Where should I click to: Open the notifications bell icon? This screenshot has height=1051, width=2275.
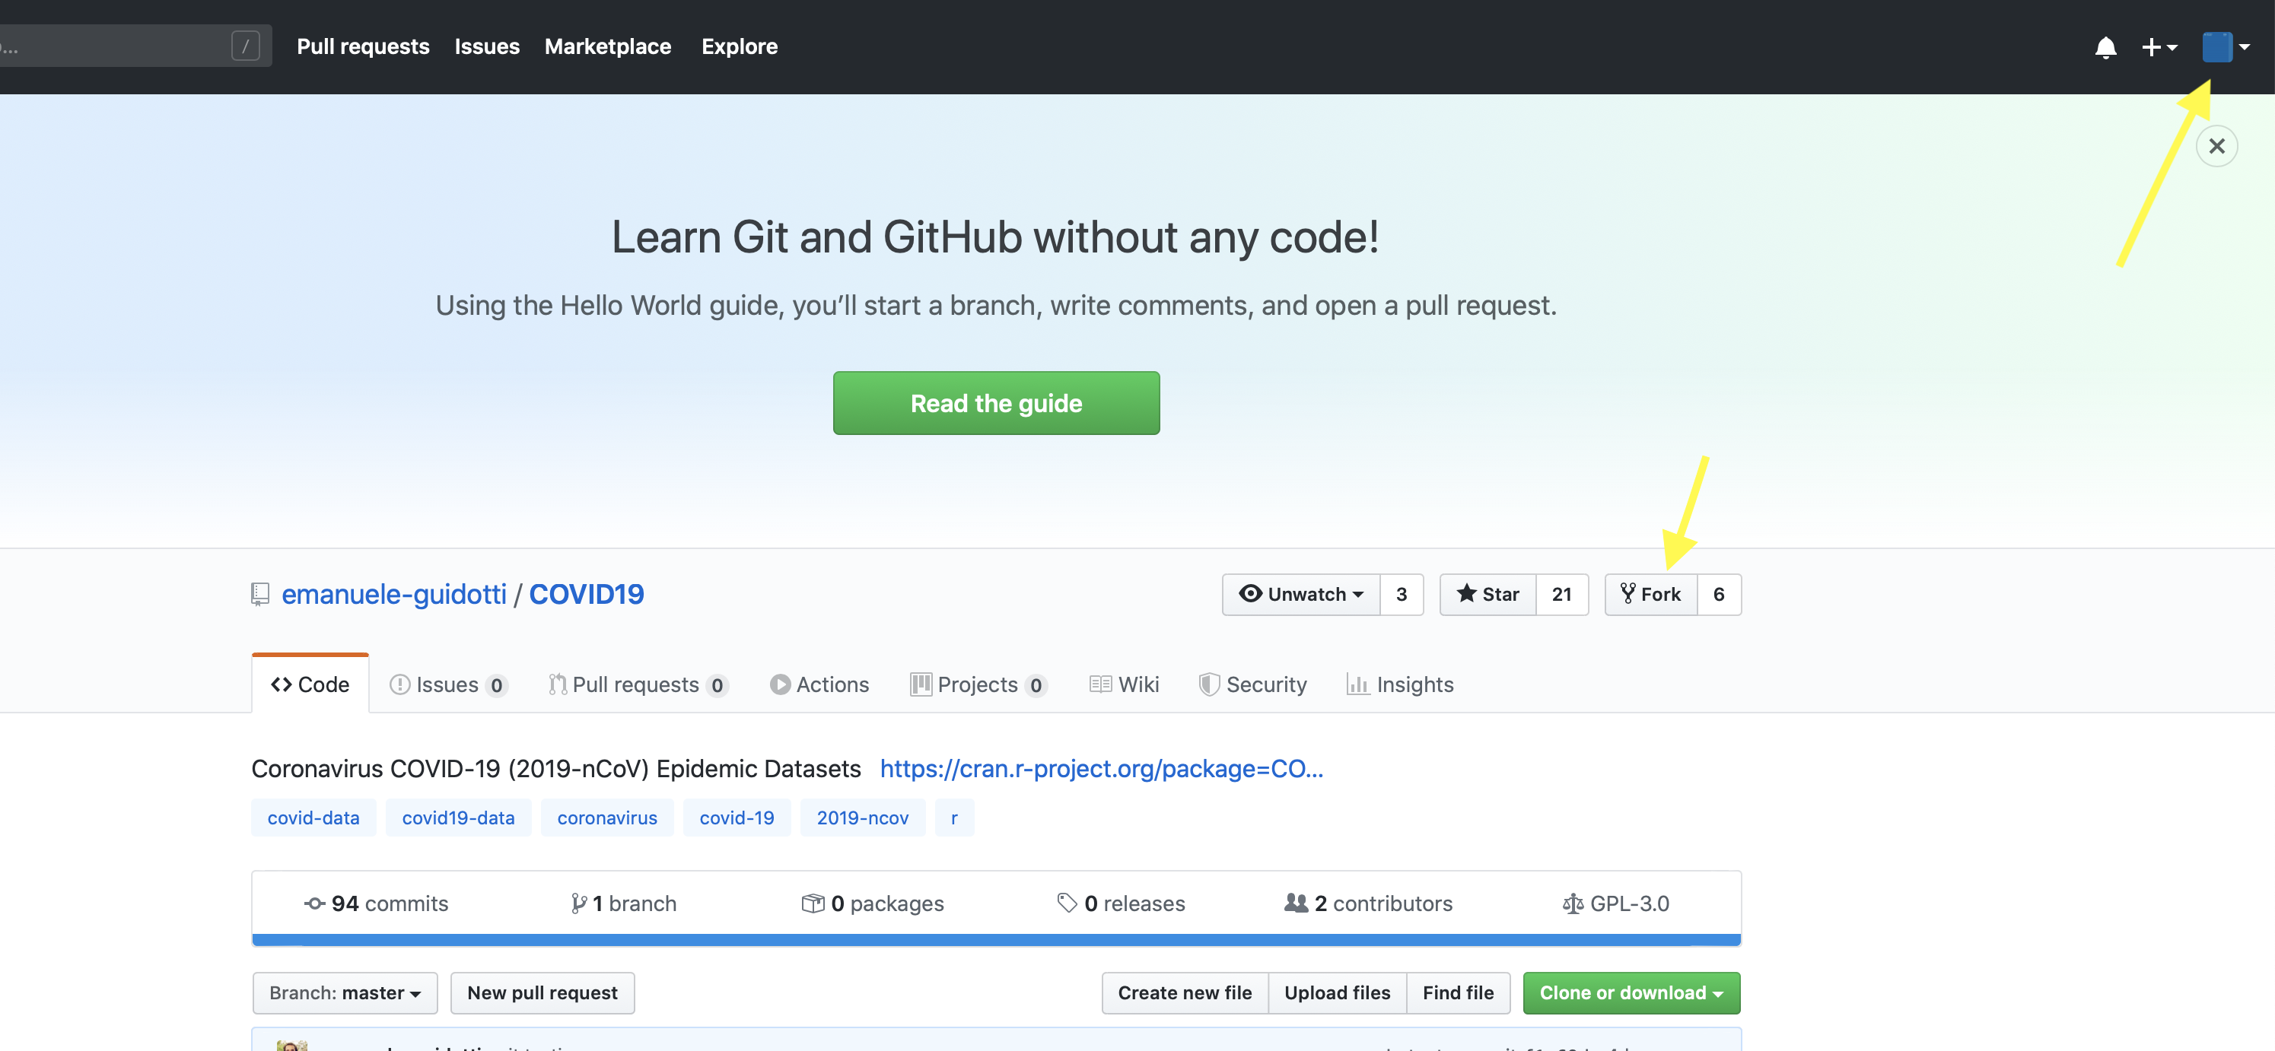pos(2105,46)
